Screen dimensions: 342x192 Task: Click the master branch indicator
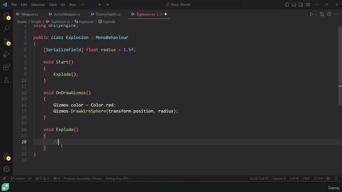point(18,178)
